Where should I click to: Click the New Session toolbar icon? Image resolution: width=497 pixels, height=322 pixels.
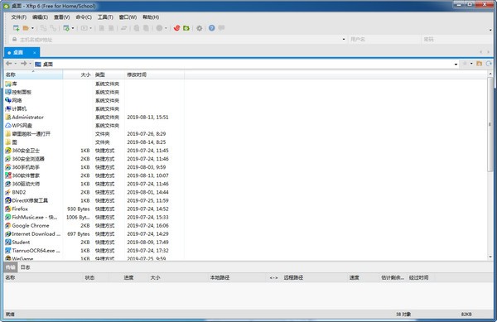(x=16, y=28)
